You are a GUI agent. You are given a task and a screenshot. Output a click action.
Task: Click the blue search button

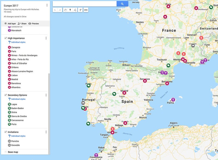[122, 4]
